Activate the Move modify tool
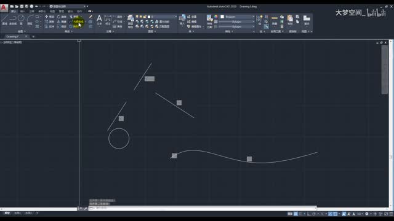Viewport: 394px width, 221px height. pos(49,17)
